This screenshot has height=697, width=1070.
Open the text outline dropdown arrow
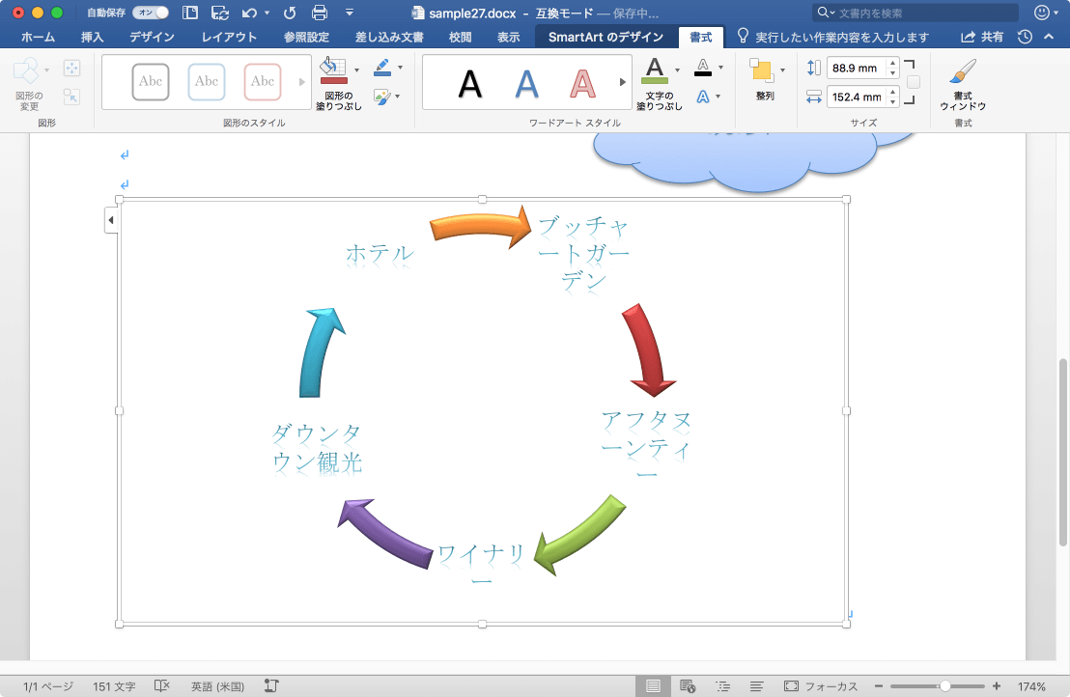(720, 68)
